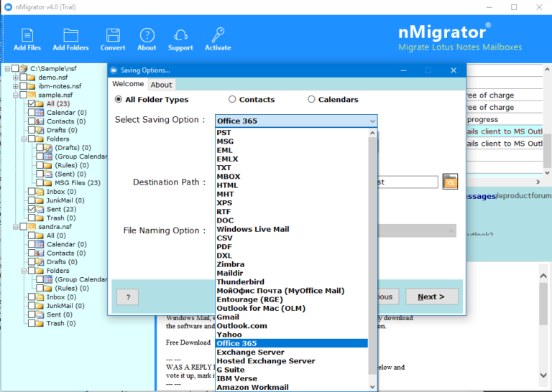
Task: Click the dropdown list vertical scrollbar
Action: pyautogui.click(x=372, y=251)
